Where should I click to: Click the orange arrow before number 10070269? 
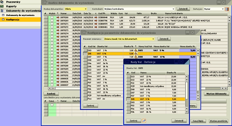58,21
